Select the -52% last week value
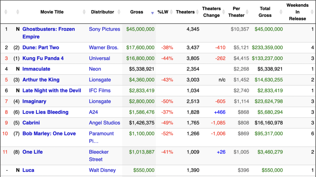The height and width of the screenshot is (177, 316). [x=167, y=134]
